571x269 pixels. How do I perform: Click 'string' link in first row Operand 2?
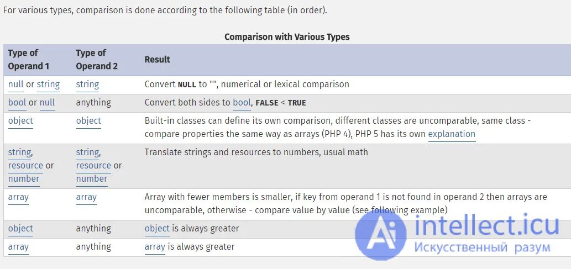[87, 85]
